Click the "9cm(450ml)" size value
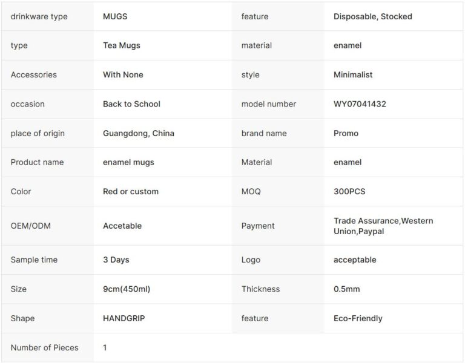465x363 pixels. pyautogui.click(x=127, y=289)
